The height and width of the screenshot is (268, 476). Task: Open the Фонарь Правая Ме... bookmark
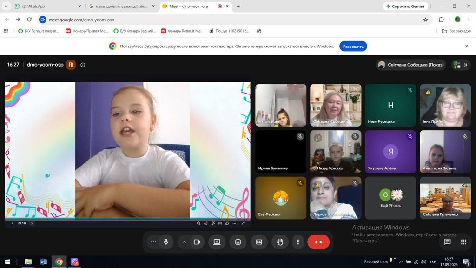click(87, 31)
